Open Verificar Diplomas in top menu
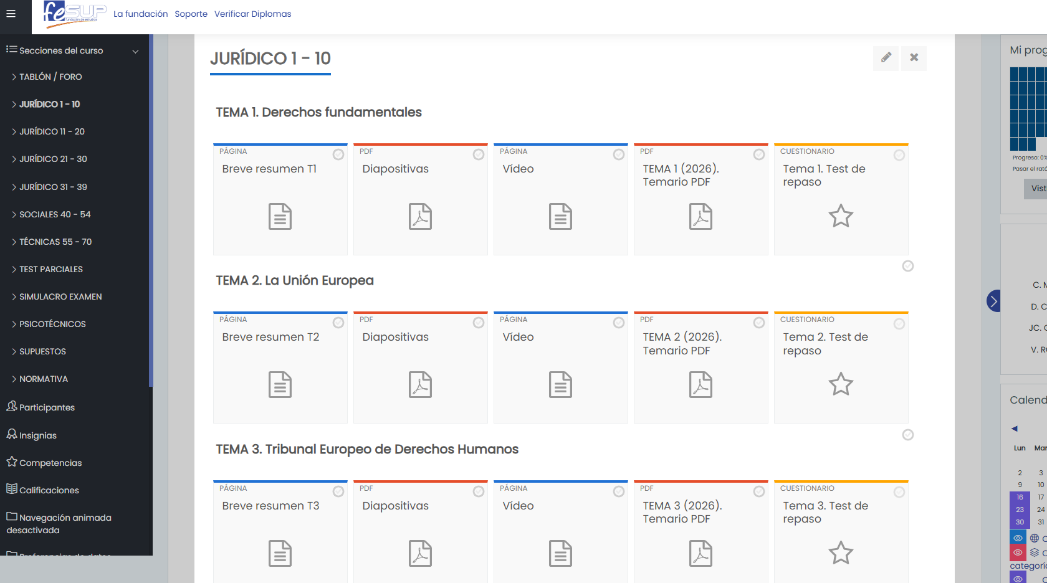Image resolution: width=1047 pixels, height=583 pixels. pos(252,14)
